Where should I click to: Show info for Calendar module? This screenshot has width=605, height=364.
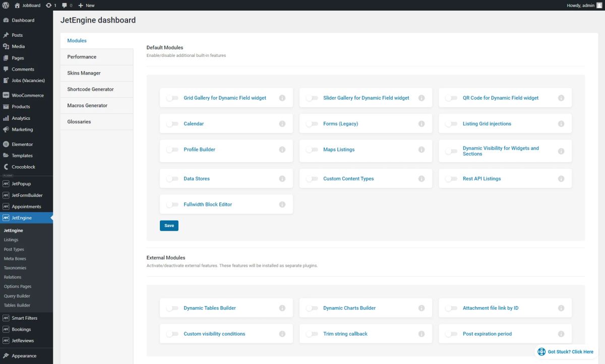tap(282, 124)
